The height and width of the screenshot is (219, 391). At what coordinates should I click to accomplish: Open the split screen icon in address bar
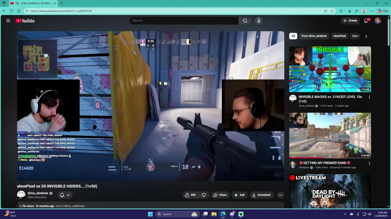(x=326, y=11)
